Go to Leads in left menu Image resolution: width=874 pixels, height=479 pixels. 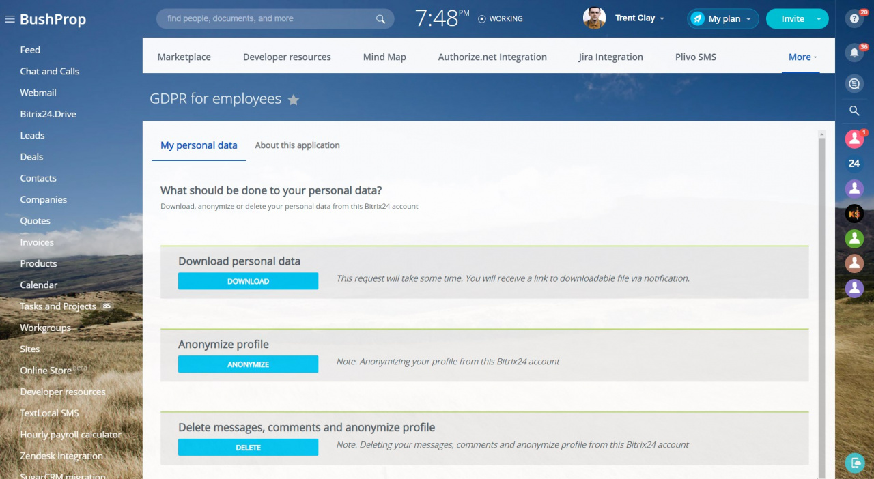32,135
